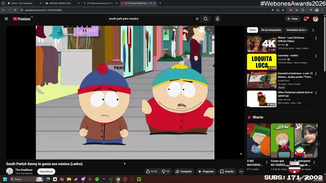Open The Oneblues channel avatar
The image size is (326, 183).
coord(10,171)
